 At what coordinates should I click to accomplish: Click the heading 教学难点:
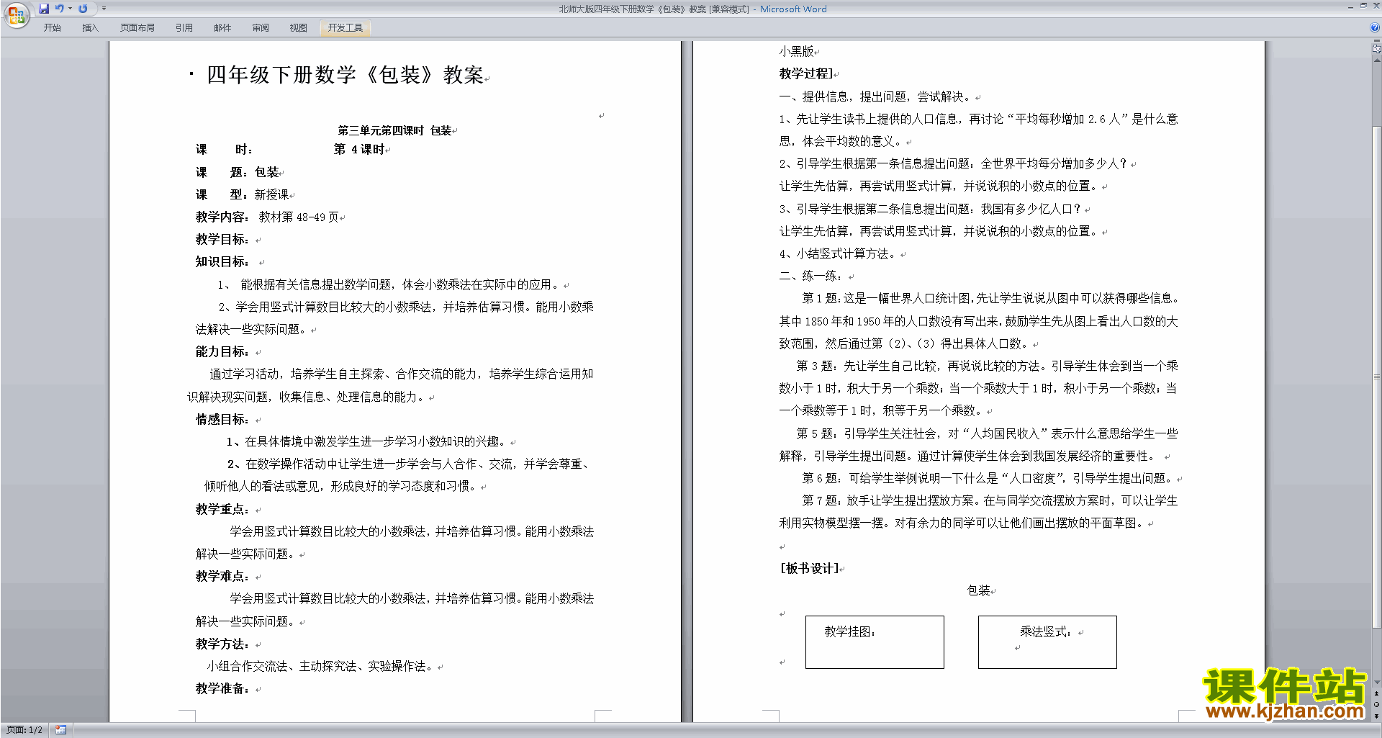tap(222, 576)
